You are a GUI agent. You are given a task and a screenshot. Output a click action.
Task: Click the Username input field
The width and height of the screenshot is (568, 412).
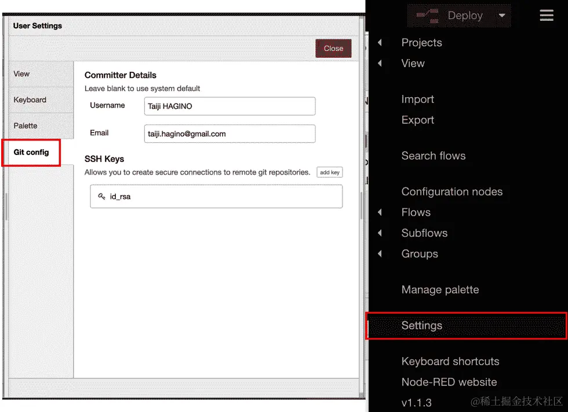click(230, 106)
